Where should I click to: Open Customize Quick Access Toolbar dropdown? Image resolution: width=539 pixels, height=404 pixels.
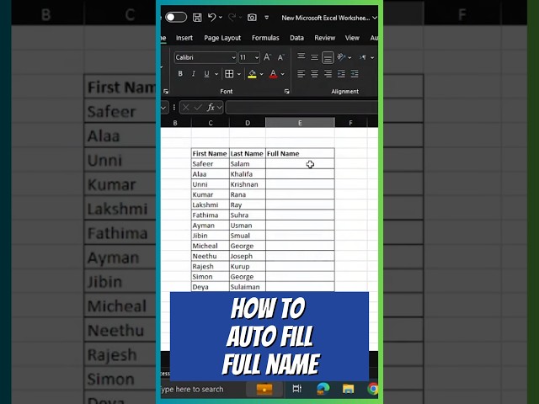(266, 17)
